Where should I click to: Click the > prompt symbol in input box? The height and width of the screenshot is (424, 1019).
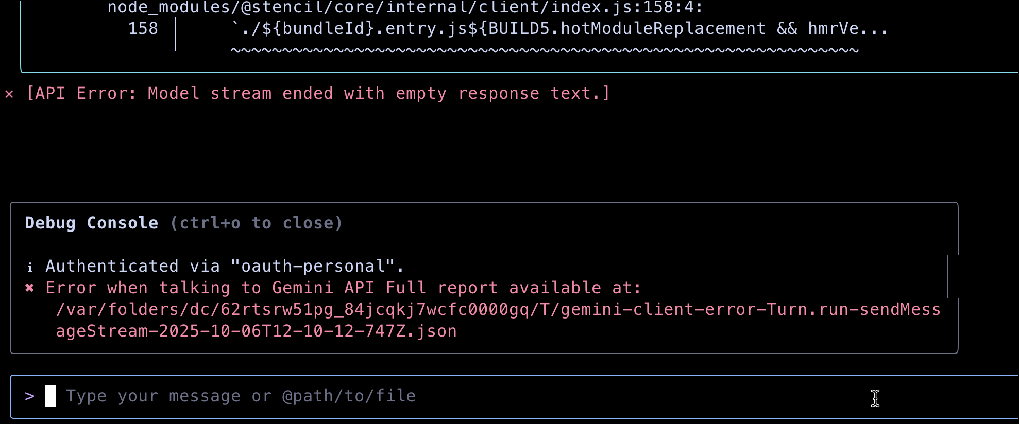29,396
